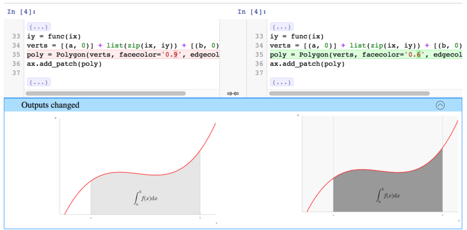The image size is (467, 230).
Task: Click the Outputs changed header bar
Action: pos(233,105)
